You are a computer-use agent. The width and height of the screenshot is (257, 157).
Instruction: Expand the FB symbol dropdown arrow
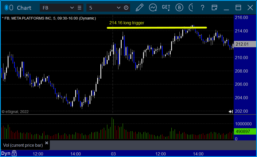72,8
